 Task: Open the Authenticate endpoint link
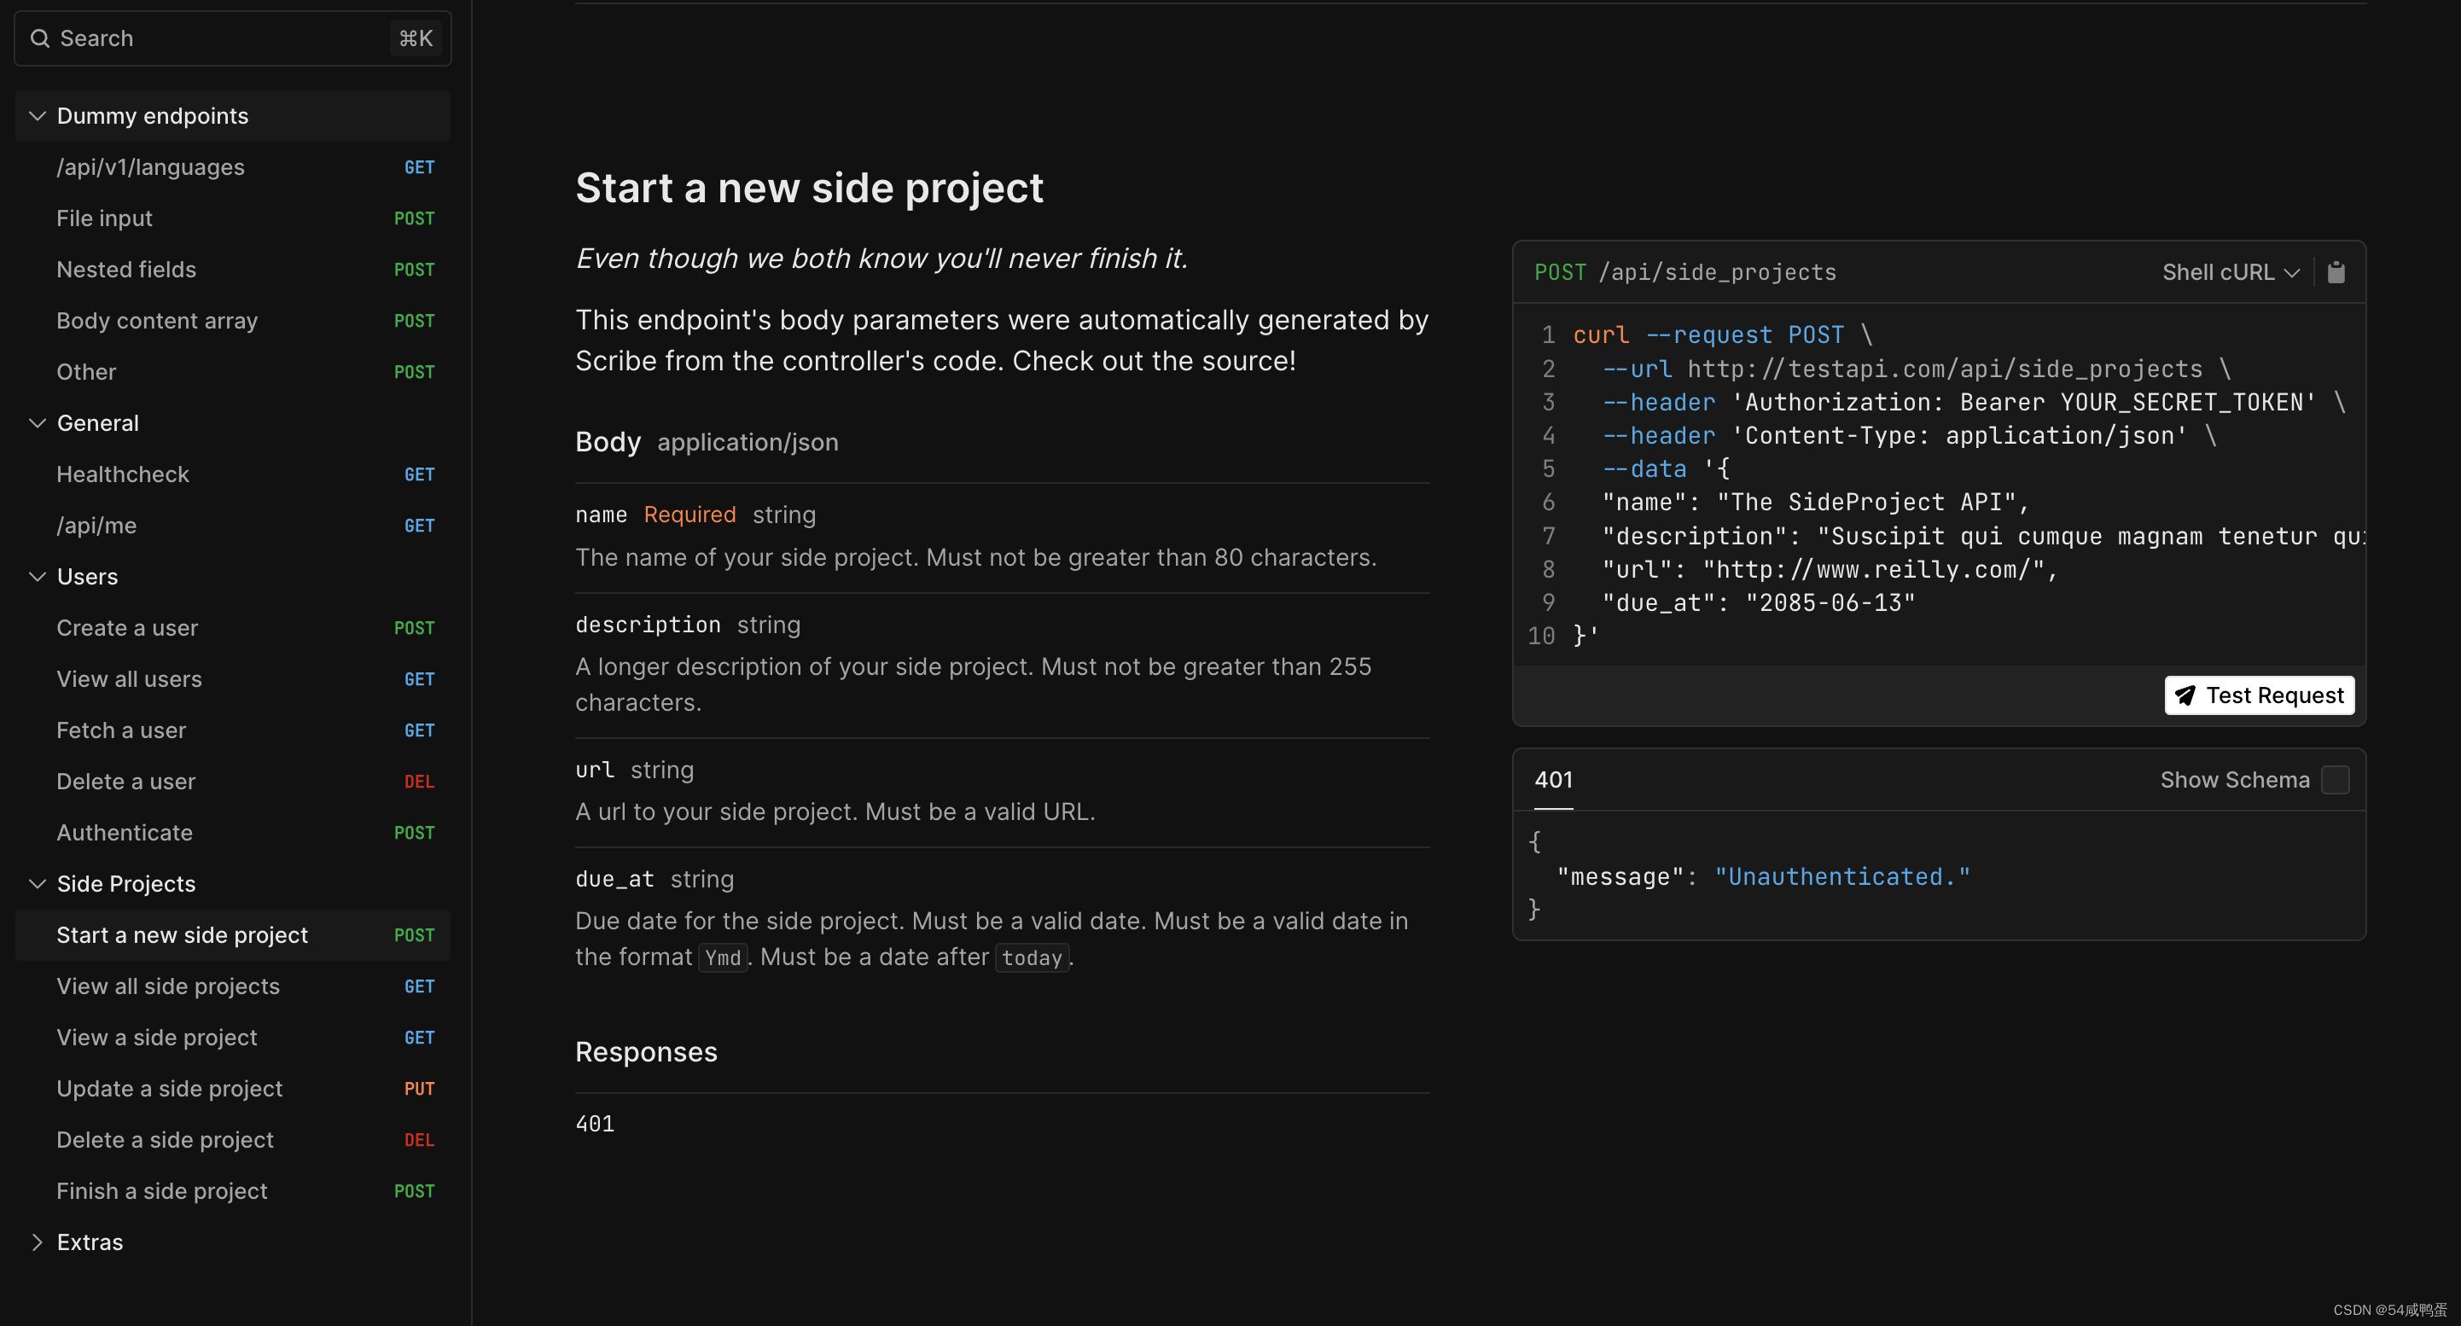point(125,832)
